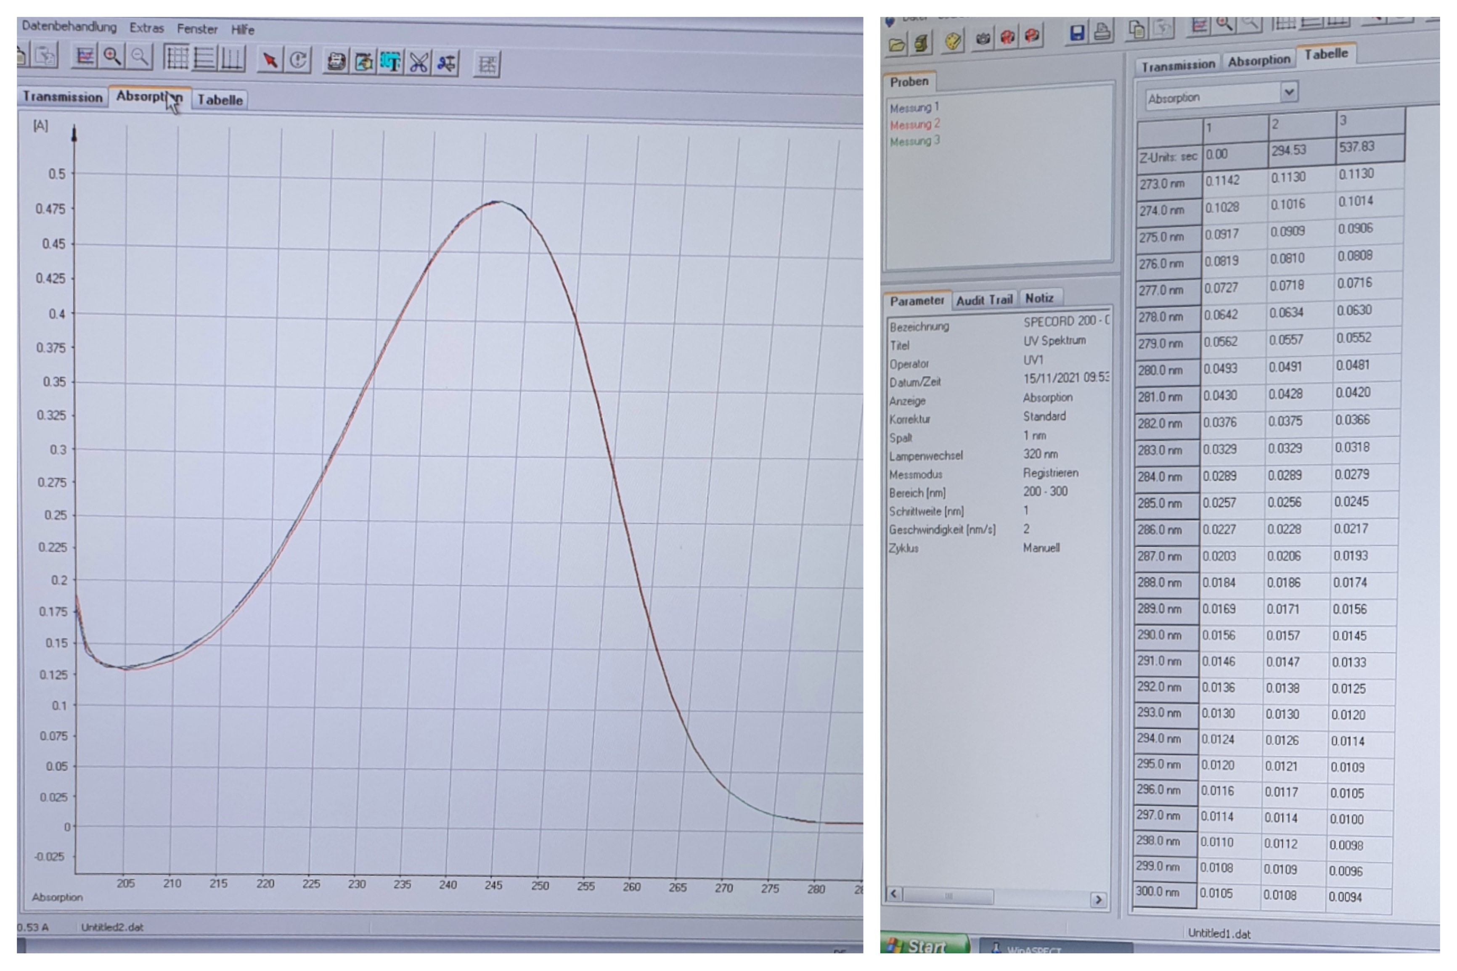
Task: Click the open folder icon in right window
Action: pyautogui.click(x=897, y=44)
